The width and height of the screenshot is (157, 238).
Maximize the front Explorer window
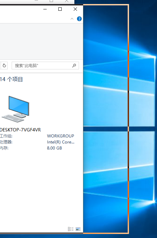60,9
